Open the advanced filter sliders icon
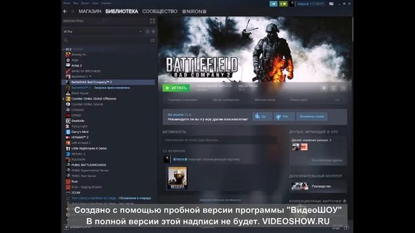 [x=152, y=40]
